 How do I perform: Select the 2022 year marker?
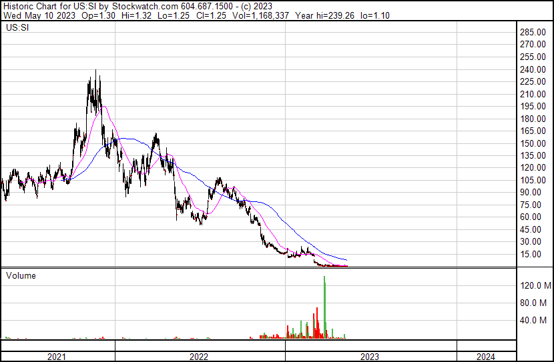(199, 357)
